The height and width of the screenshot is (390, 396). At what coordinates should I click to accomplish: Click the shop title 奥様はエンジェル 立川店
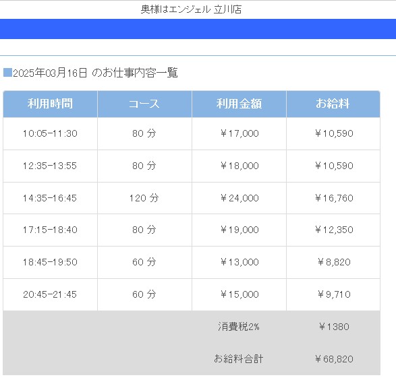(191, 9)
